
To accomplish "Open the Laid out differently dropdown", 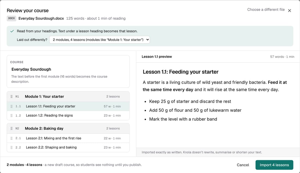I will [x=100, y=40].
